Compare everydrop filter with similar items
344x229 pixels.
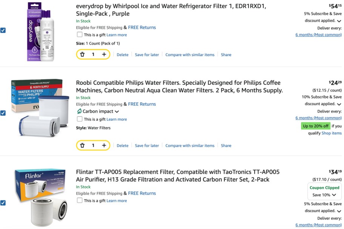(x=190, y=54)
